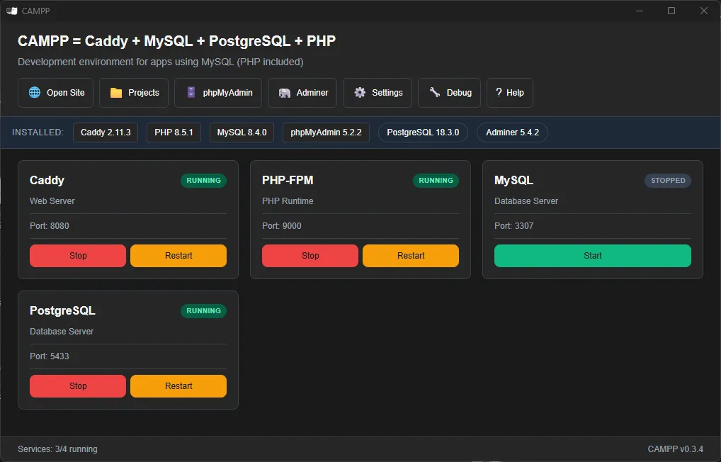This screenshot has height=462, width=721.
Task: Click the gear icon on Settings
Action: coord(360,93)
